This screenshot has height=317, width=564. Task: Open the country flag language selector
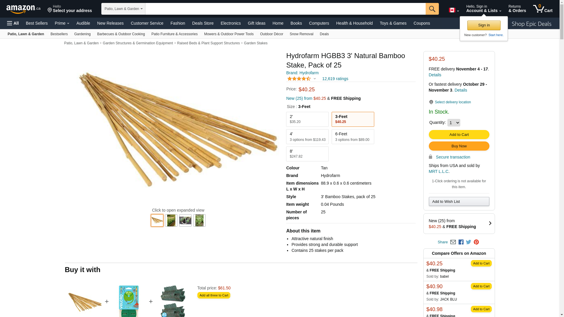[454, 10]
